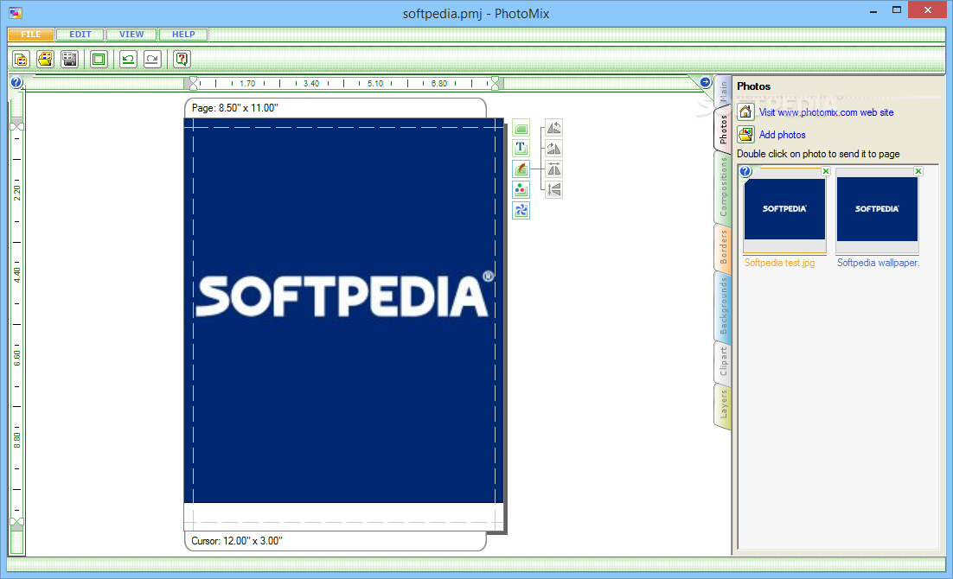
Task: Click the blue arrow icon above the side tabs
Action: pos(705,82)
